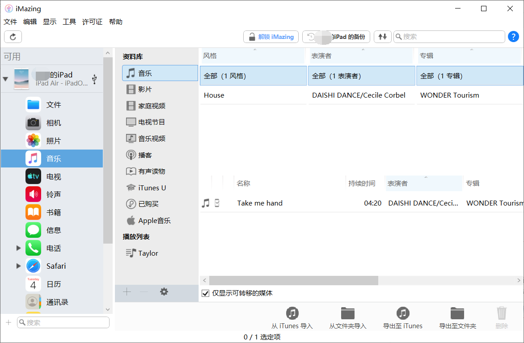Select 全部 (1 风格) row
Viewport: 524px width, 343px height.
[x=254, y=76]
